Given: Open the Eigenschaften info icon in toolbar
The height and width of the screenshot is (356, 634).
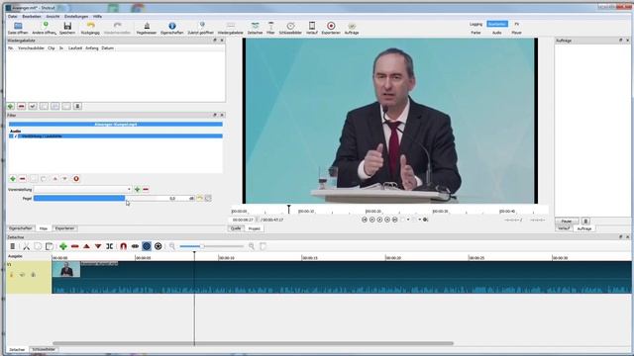Looking at the screenshot, I should [x=171, y=28].
